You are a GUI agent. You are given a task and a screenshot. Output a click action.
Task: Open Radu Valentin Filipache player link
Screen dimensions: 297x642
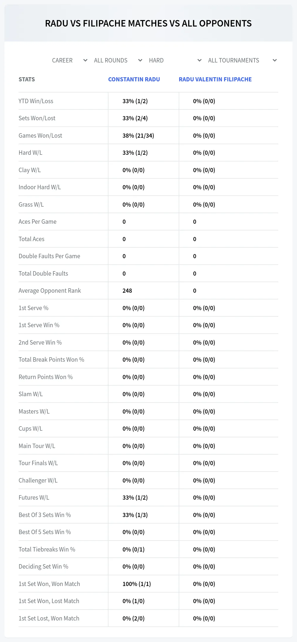coord(215,79)
